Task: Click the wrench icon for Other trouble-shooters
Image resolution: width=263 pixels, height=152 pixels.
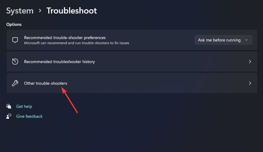Action: [15, 83]
